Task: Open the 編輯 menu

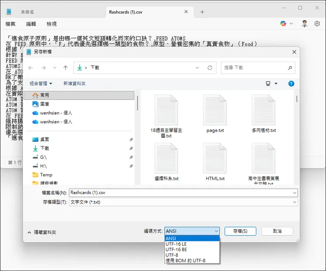Action: click(x=31, y=24)
